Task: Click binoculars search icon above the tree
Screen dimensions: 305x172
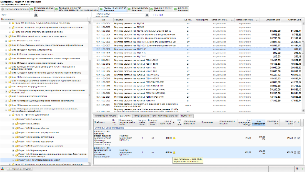Action: point(36,15)
